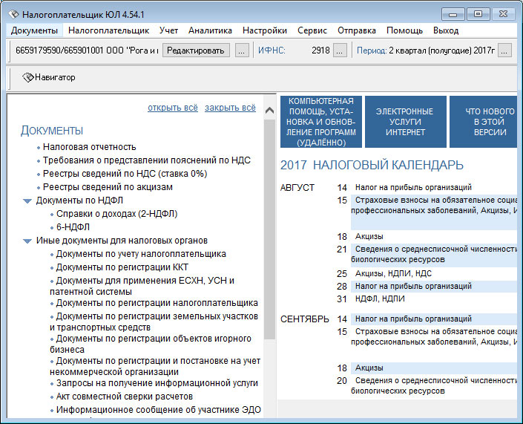The height and width of the screenshot is (424, 523).
Task: Click August 31 НДФЛ, НДПИ entry
Action: (x=380, y=299)
